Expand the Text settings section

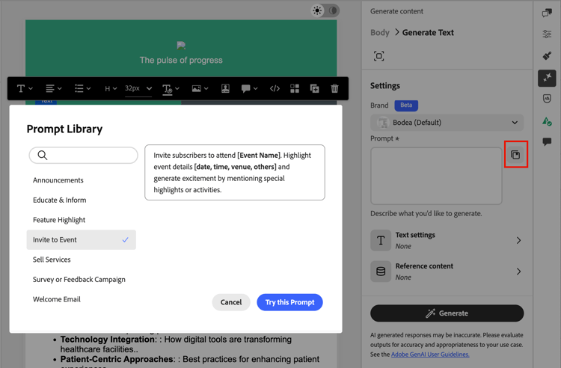tap(447, 240)
